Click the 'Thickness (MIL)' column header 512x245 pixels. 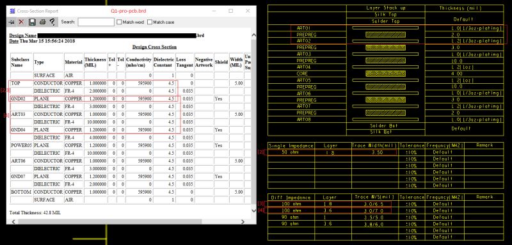pos(95,62)
